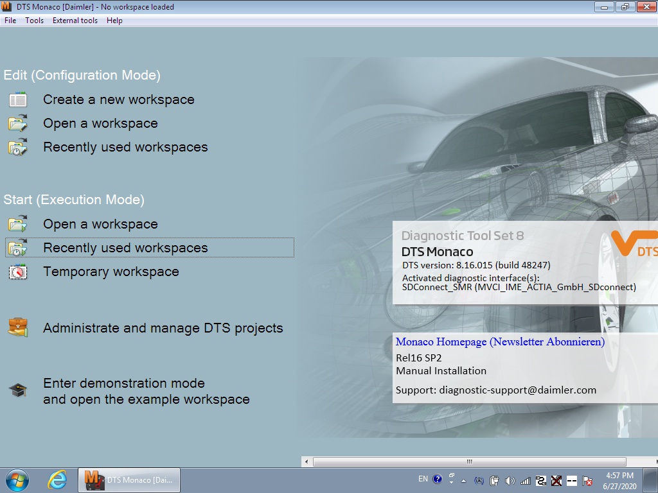Click the Mercedes star tray icon

pyautogui.click(x=479, y=480)
